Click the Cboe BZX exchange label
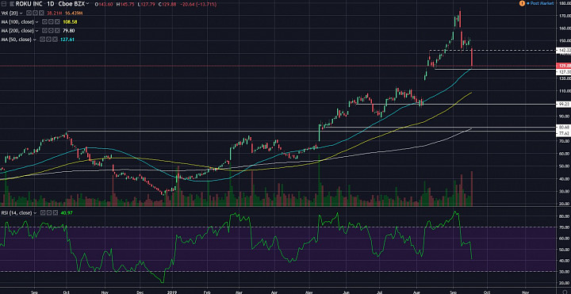The height and width of the screenshot is (294, 571). (71, 4)
